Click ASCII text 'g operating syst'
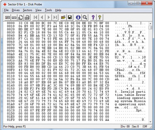155x130 pixels. (x=130, y=104)
